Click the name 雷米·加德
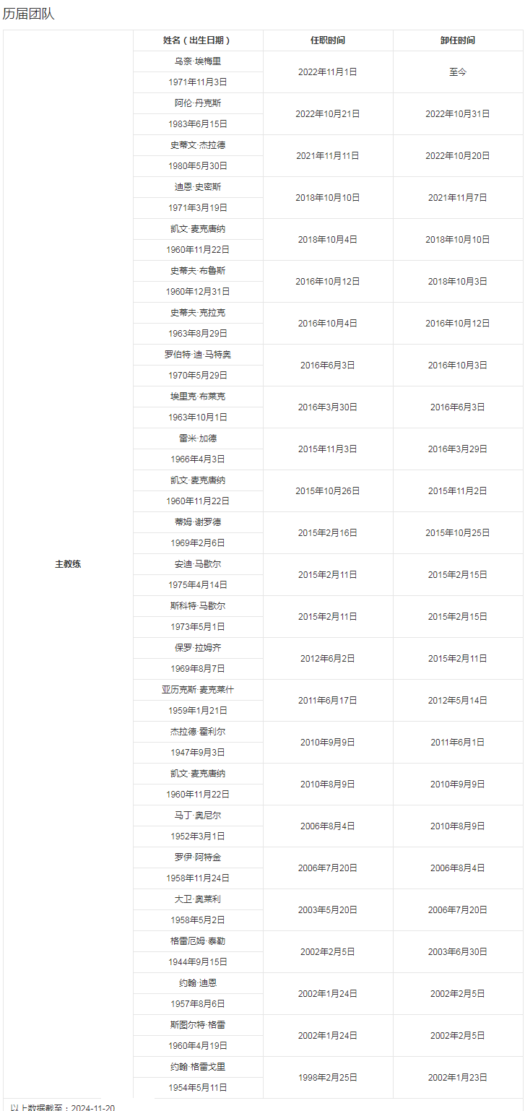525x1111 pixels. click(x=198, y=438)
